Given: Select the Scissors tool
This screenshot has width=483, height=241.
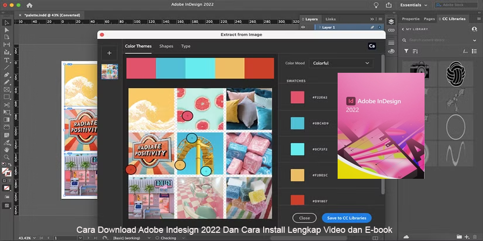Looking at the screenshot, I should click(x=6, y=105).
